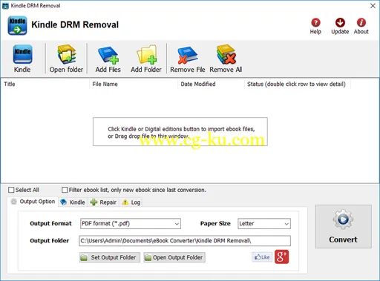Open Help via red question icon
This screenshot has width=380, height=281.
[x=315, y=22]
